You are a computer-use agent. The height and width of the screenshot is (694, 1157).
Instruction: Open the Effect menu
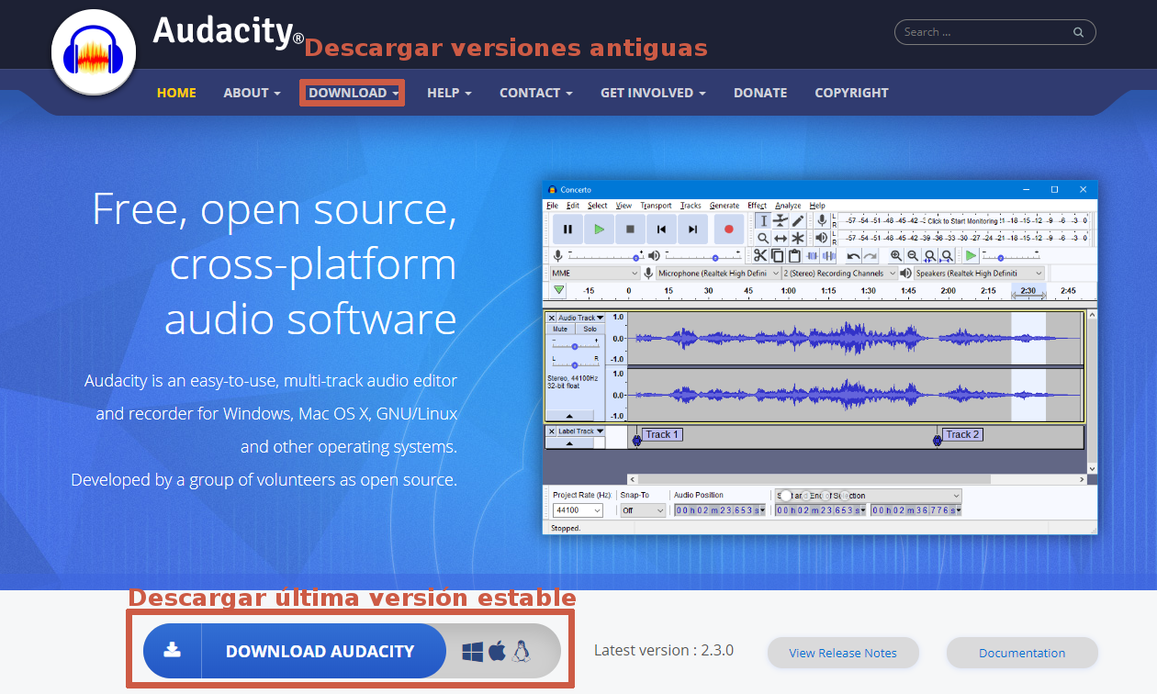point(757,206)
